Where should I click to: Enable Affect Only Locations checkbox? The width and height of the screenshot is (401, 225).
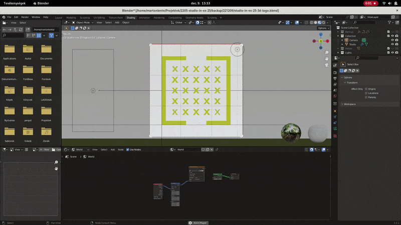click(366, 93)
